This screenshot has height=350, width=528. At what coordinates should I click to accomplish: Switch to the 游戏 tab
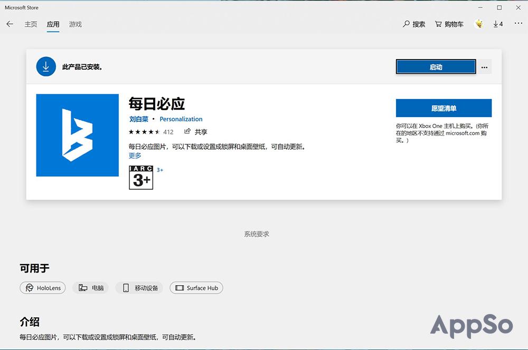pyautogui.click(x=75, y=24)
